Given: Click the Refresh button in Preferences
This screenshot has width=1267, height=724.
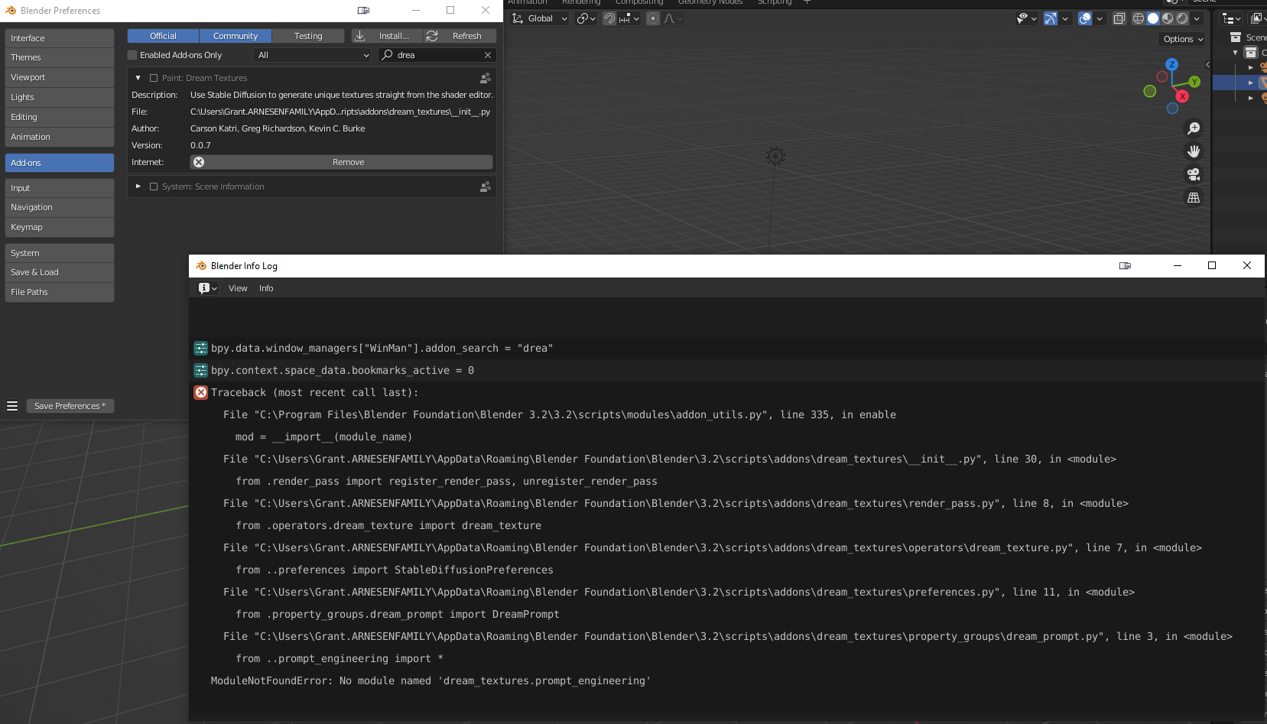Looking at the screenshot, I should 459,35.
